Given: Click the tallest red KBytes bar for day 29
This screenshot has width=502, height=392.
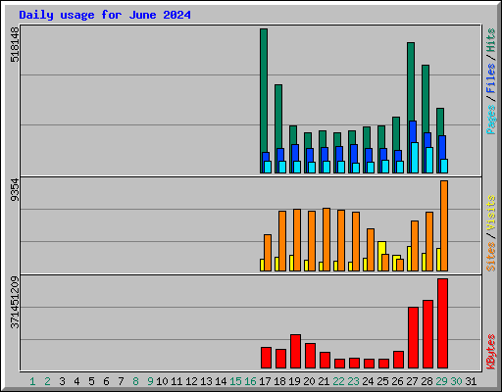Looking at the screenshot, I should 443,323.
